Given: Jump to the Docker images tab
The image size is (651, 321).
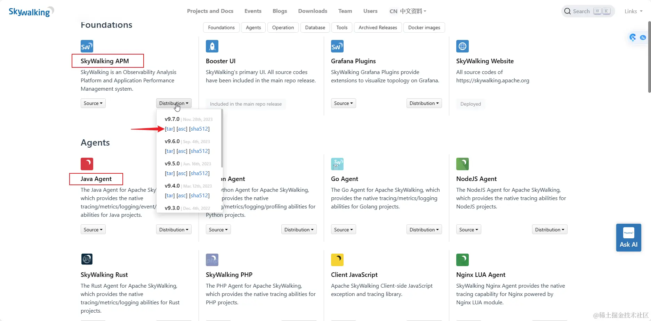Looking at the screenshot, I should pyautogui.click(x=424, y=27).
